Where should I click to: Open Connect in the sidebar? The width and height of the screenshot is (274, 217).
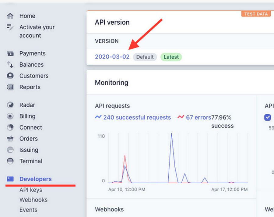(31, 127)
